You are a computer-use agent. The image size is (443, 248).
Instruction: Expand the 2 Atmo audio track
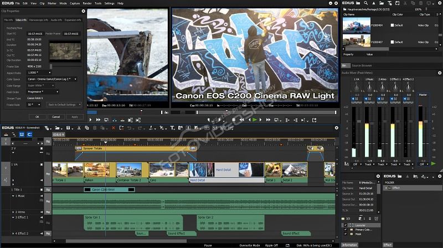point(13,212)
